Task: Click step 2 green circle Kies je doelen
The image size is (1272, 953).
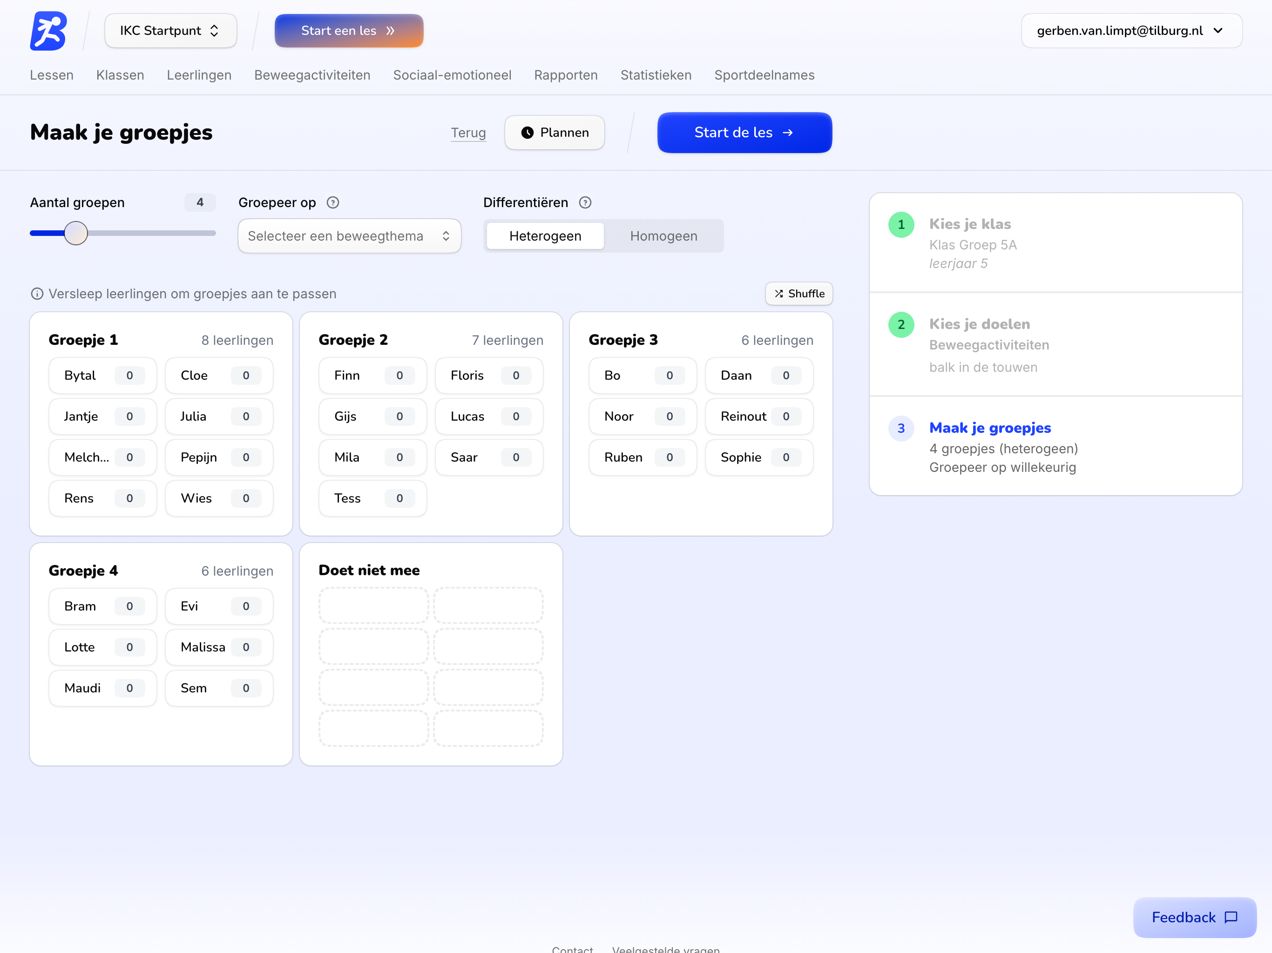Action: pos(900,325)
